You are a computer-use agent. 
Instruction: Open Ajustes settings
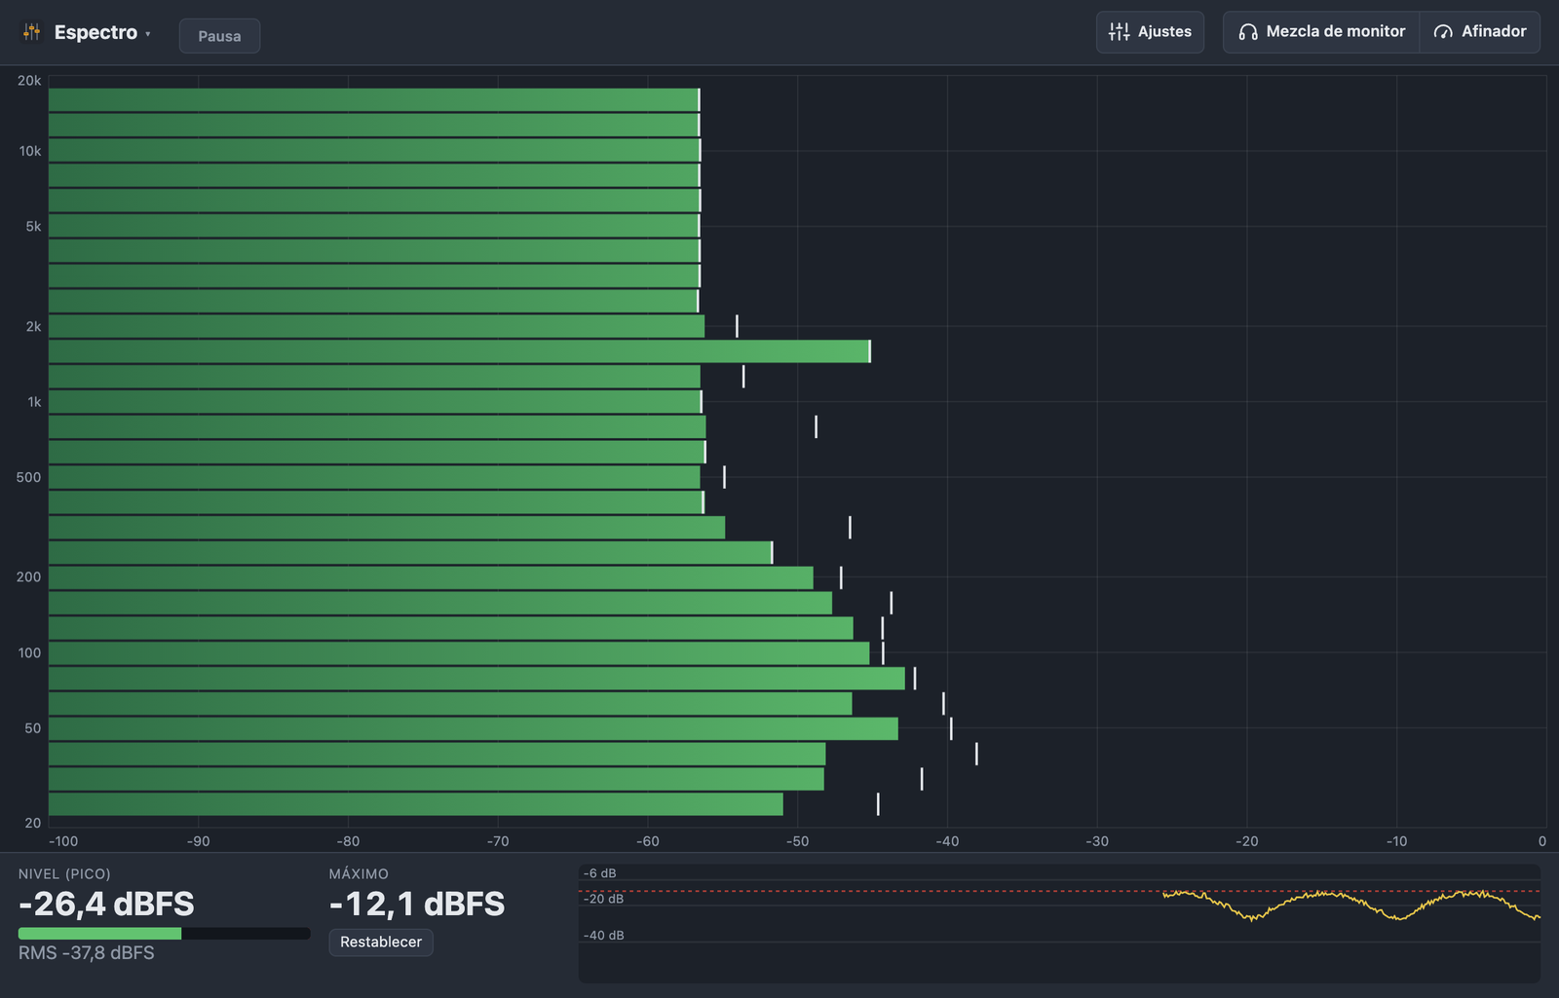pyautogui.click(x=1150, y=32)
